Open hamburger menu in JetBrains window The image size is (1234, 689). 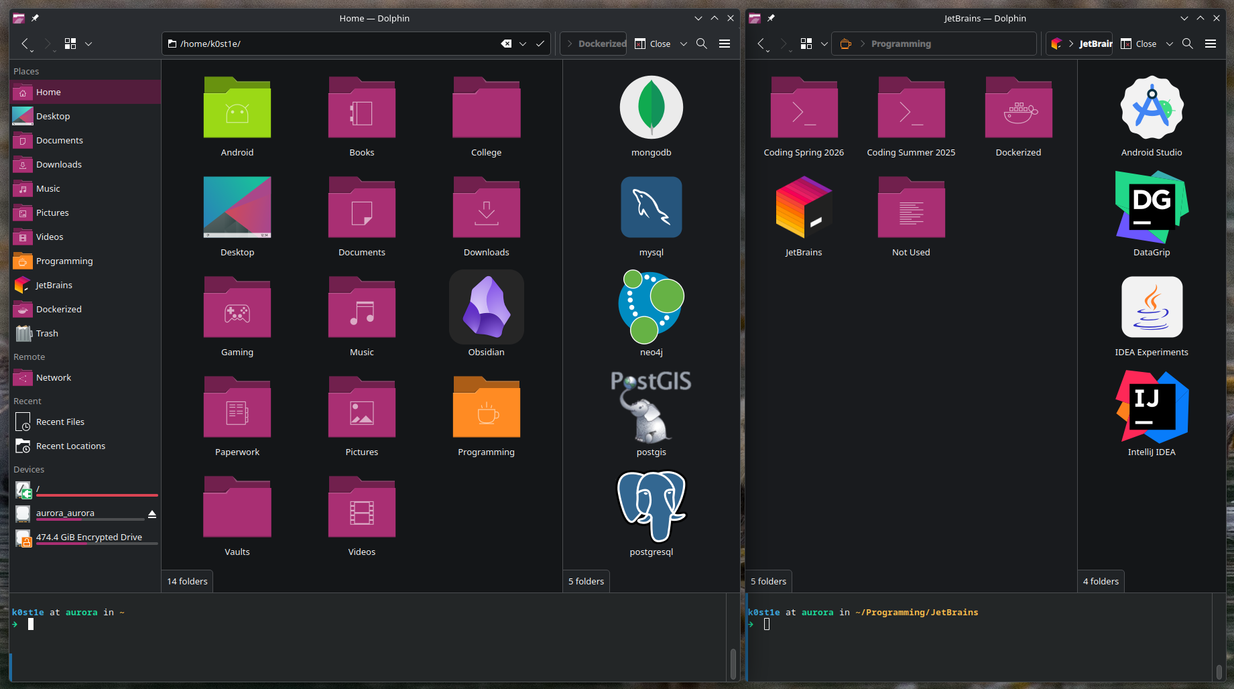(x=1211, y=44)
